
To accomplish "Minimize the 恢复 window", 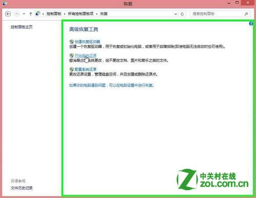I will coord(229,3).
